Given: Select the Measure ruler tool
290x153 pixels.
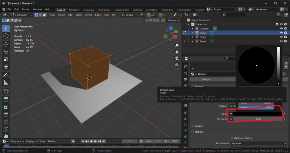Looking at the screenshot, I should coord(6,83).
